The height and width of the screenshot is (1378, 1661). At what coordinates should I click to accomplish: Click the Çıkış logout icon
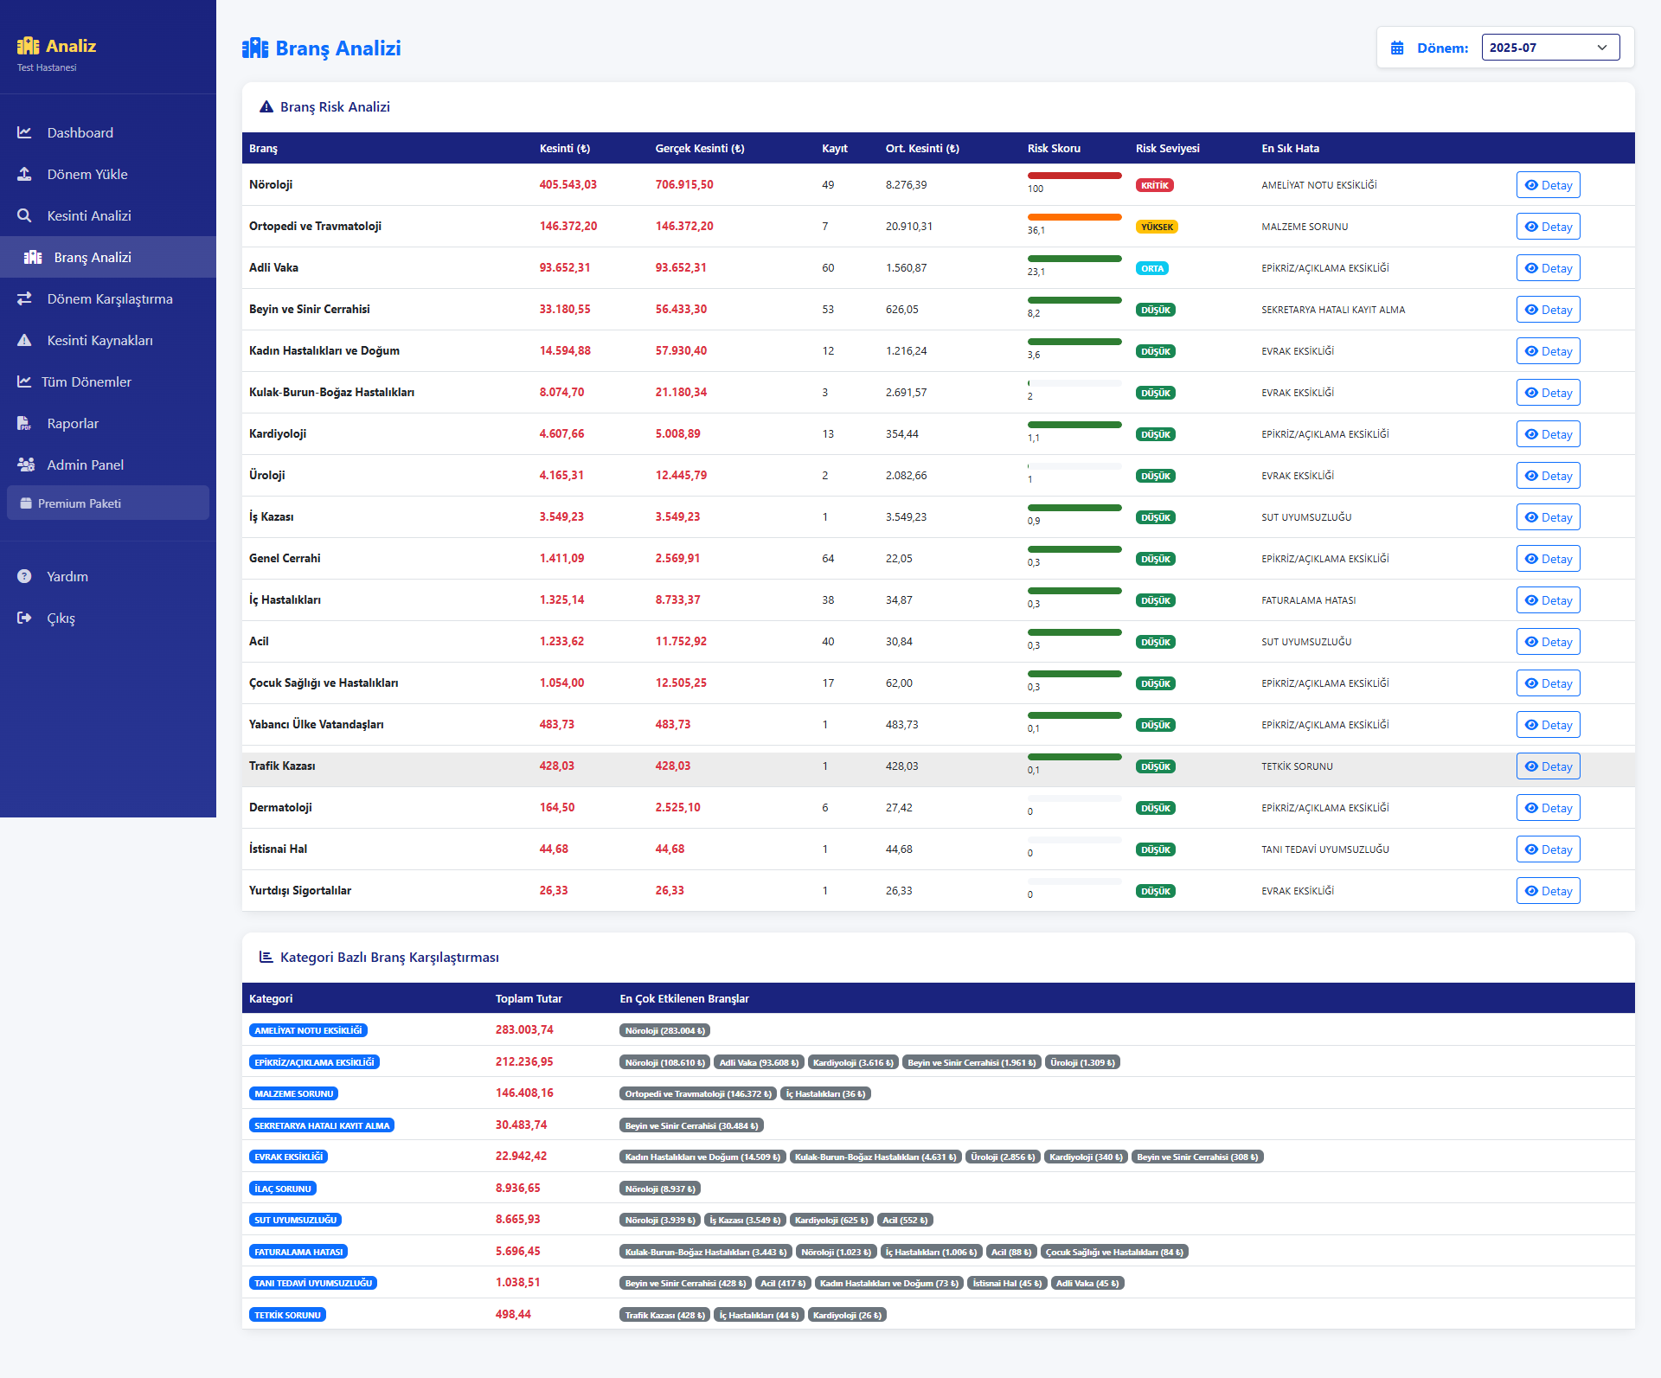tap(24, 618)
